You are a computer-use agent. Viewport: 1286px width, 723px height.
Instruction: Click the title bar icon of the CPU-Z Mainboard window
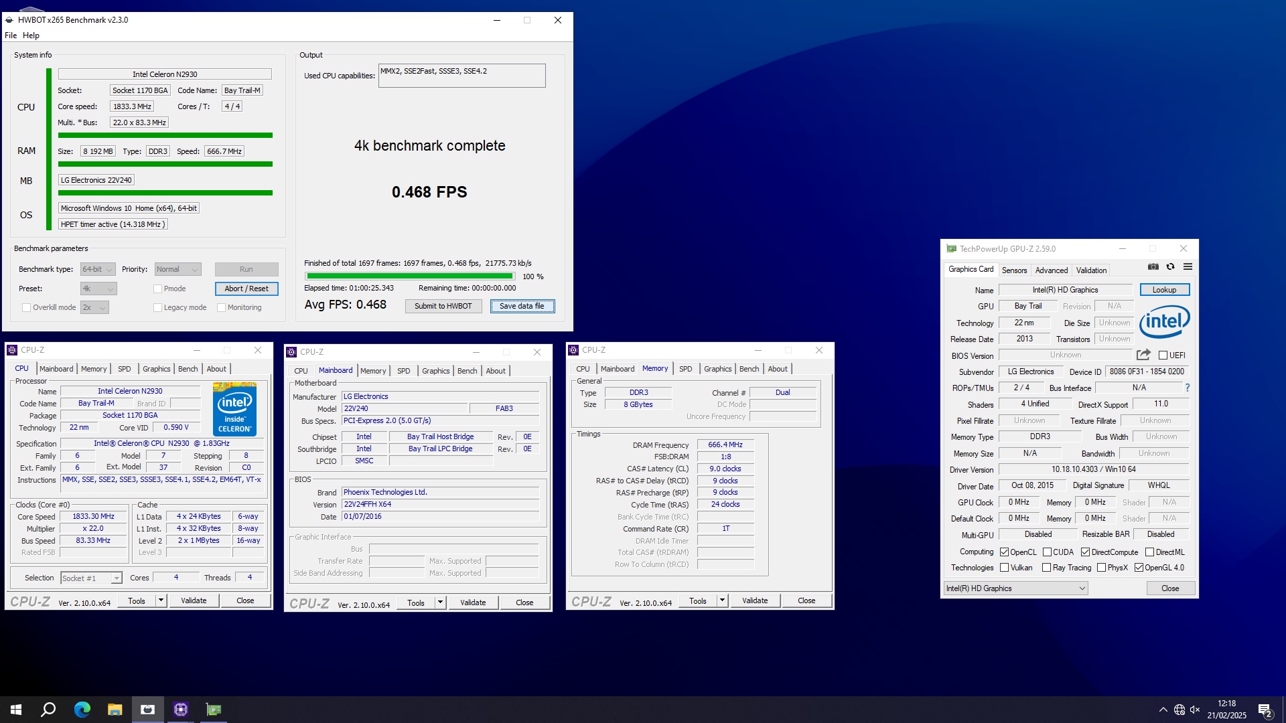coord(291,352)
